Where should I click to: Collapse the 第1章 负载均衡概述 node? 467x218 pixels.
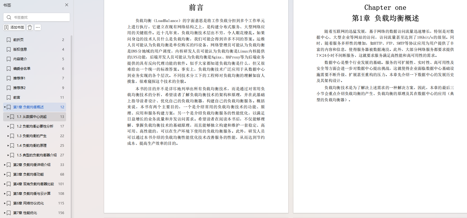click(5, 107)
